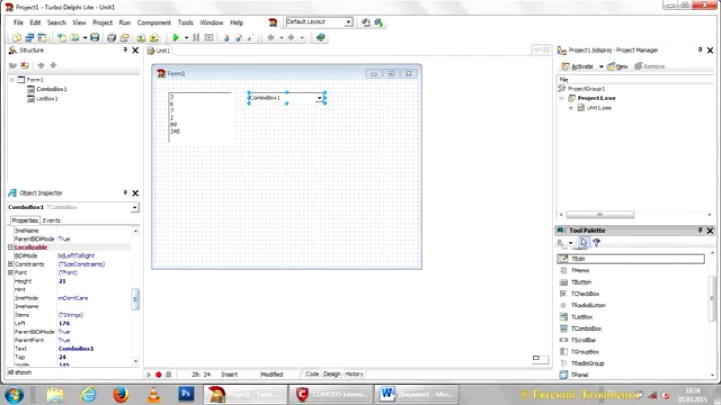Click the ListBox1 control on the form

[x=200, y=117]
